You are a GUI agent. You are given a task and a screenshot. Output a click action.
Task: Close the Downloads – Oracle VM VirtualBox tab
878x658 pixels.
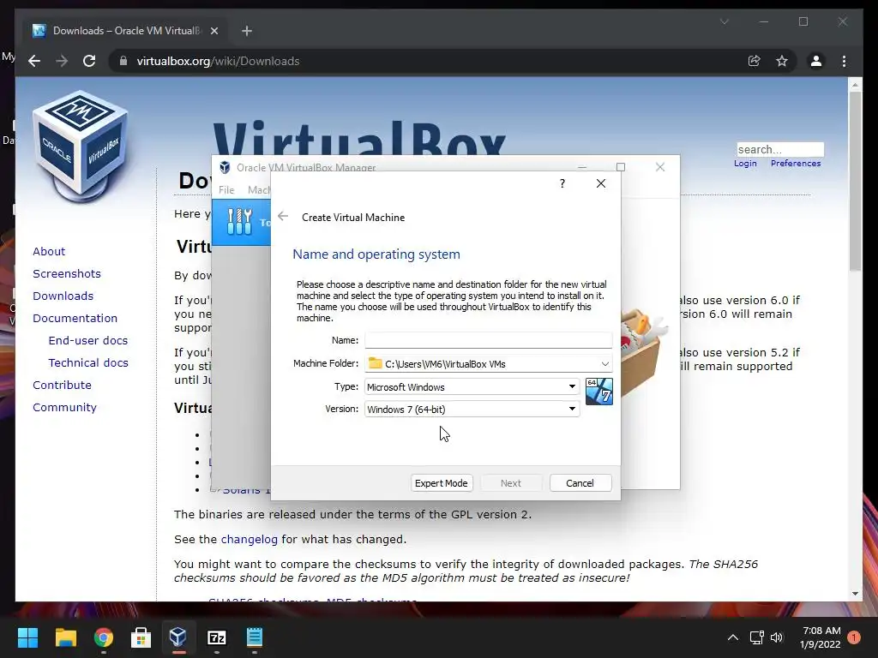213,31
